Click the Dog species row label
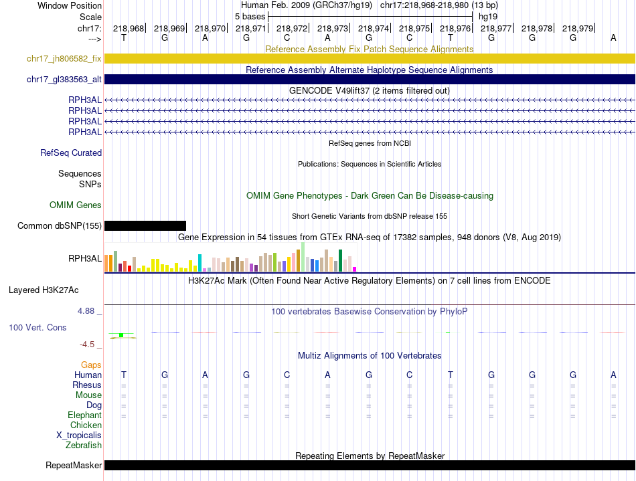The height and width of the screenshot is (481, 636). click(94, 405)
